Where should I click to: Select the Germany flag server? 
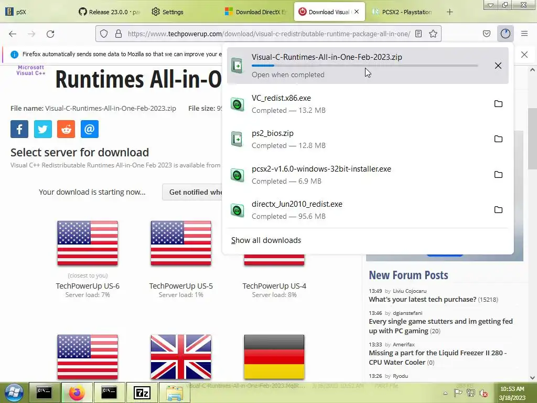(274, 357)
